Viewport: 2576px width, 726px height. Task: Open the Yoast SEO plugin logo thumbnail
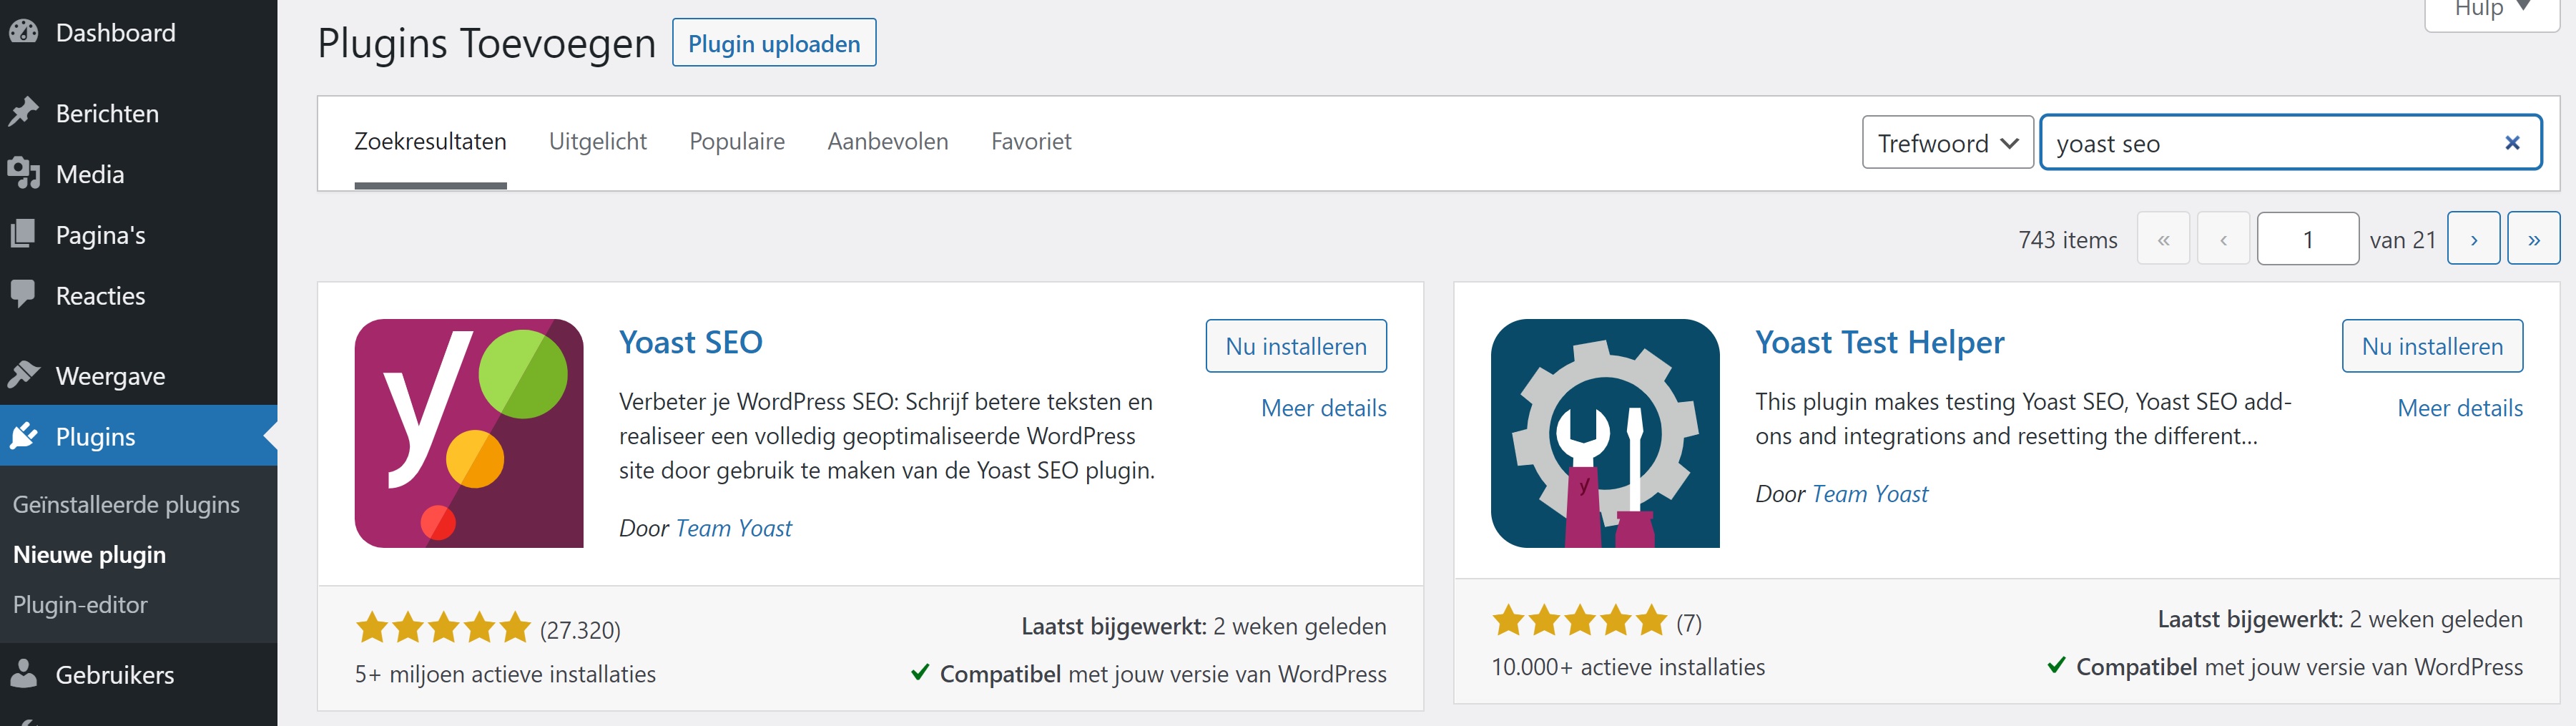469,433
